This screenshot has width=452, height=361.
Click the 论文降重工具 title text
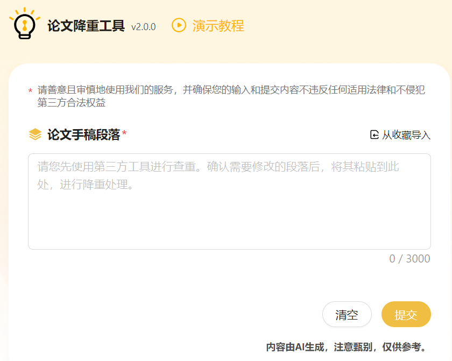tap(86, 26)
